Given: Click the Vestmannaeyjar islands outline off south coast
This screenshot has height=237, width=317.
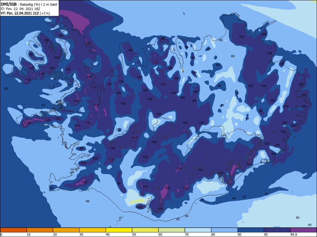Looking at the screenshot, I should tap(120, 219).
